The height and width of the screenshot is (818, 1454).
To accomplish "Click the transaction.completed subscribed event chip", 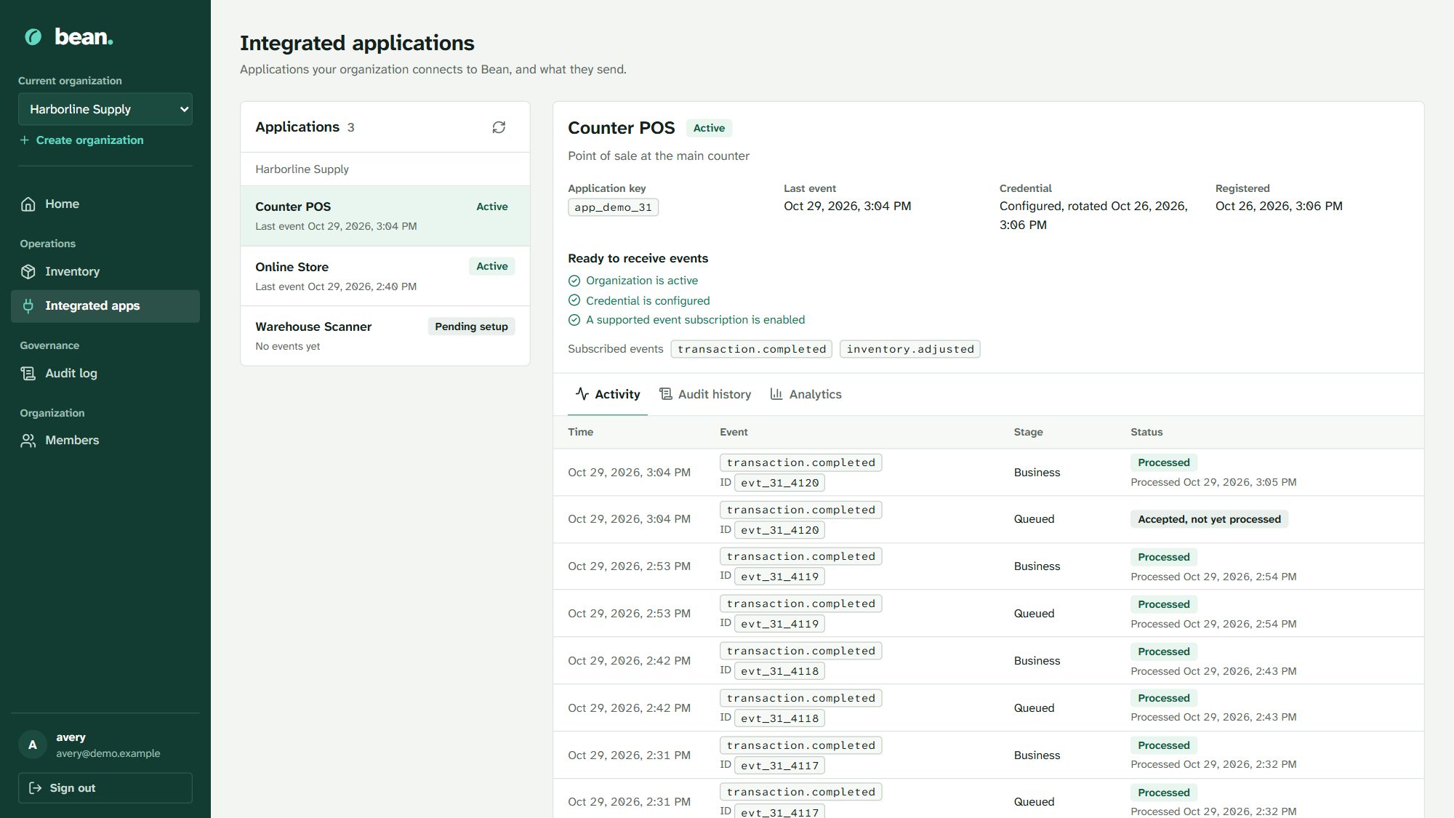I will coord(752,349).
